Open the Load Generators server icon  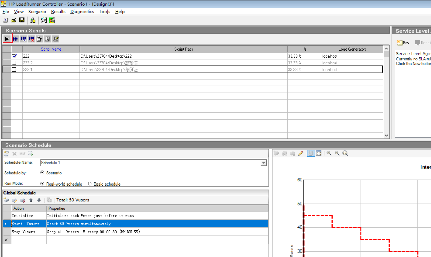[33, 20]
